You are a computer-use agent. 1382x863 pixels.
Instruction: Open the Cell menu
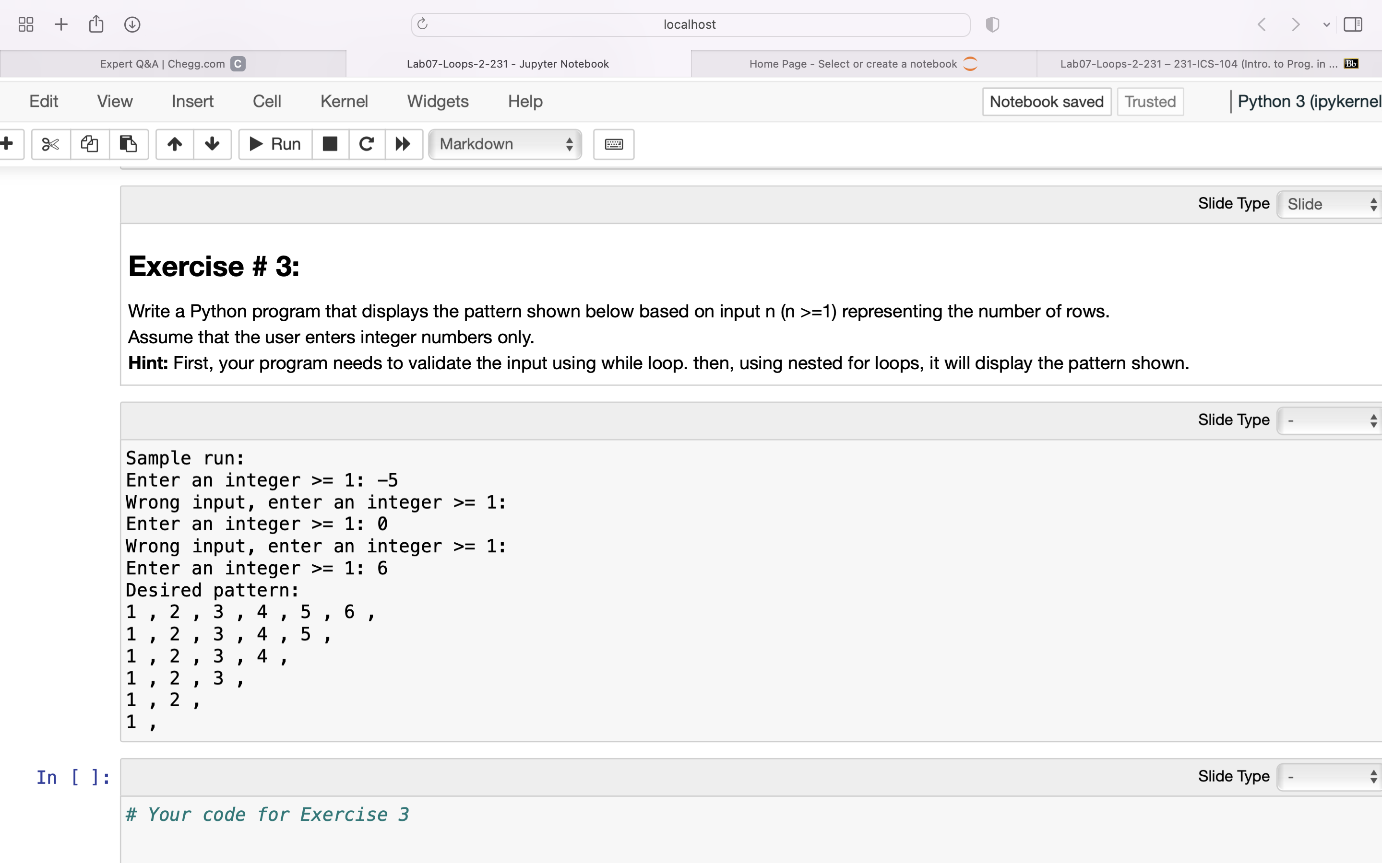(x=266, y=100)
